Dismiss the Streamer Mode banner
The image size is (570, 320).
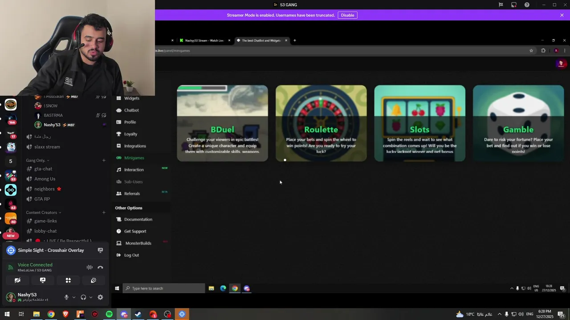(x=562, y=15)
